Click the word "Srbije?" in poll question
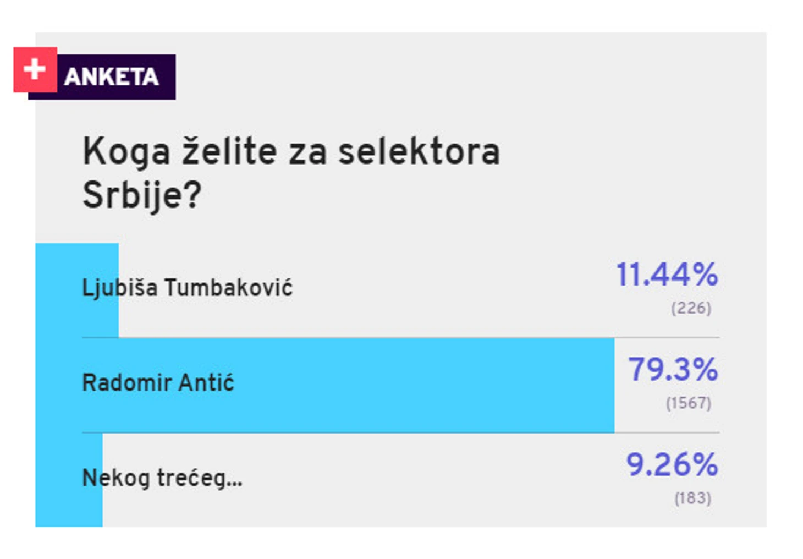Screen dimensions: 803x559 click(x=142, y=195)
